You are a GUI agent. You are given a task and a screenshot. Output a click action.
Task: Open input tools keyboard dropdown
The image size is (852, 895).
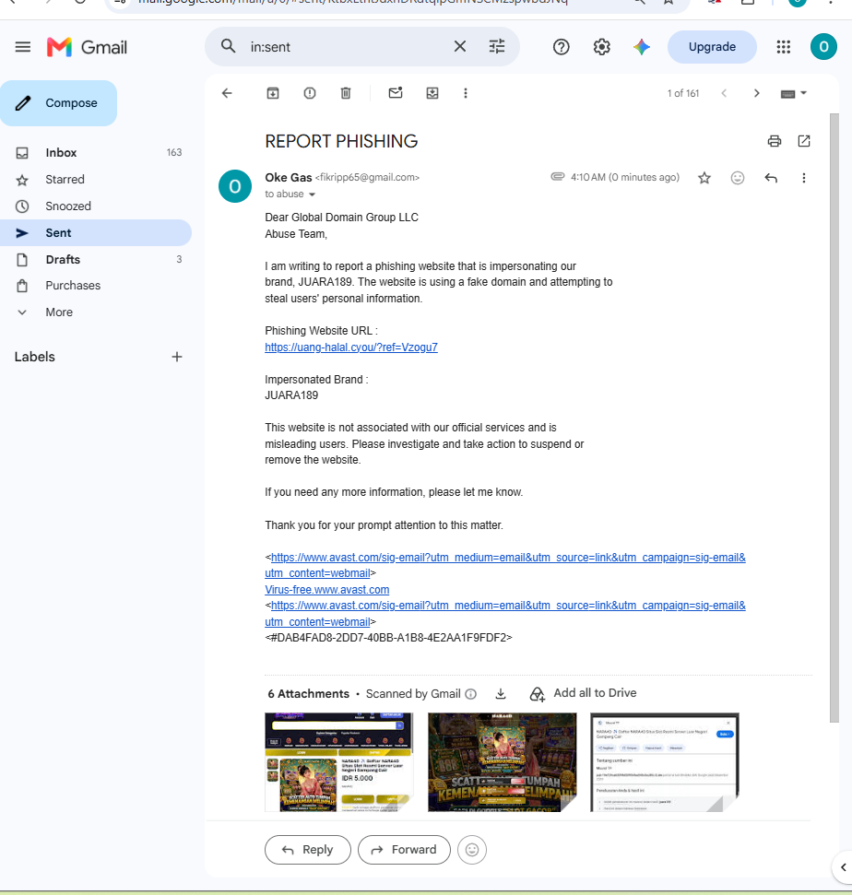click(793, 94)
